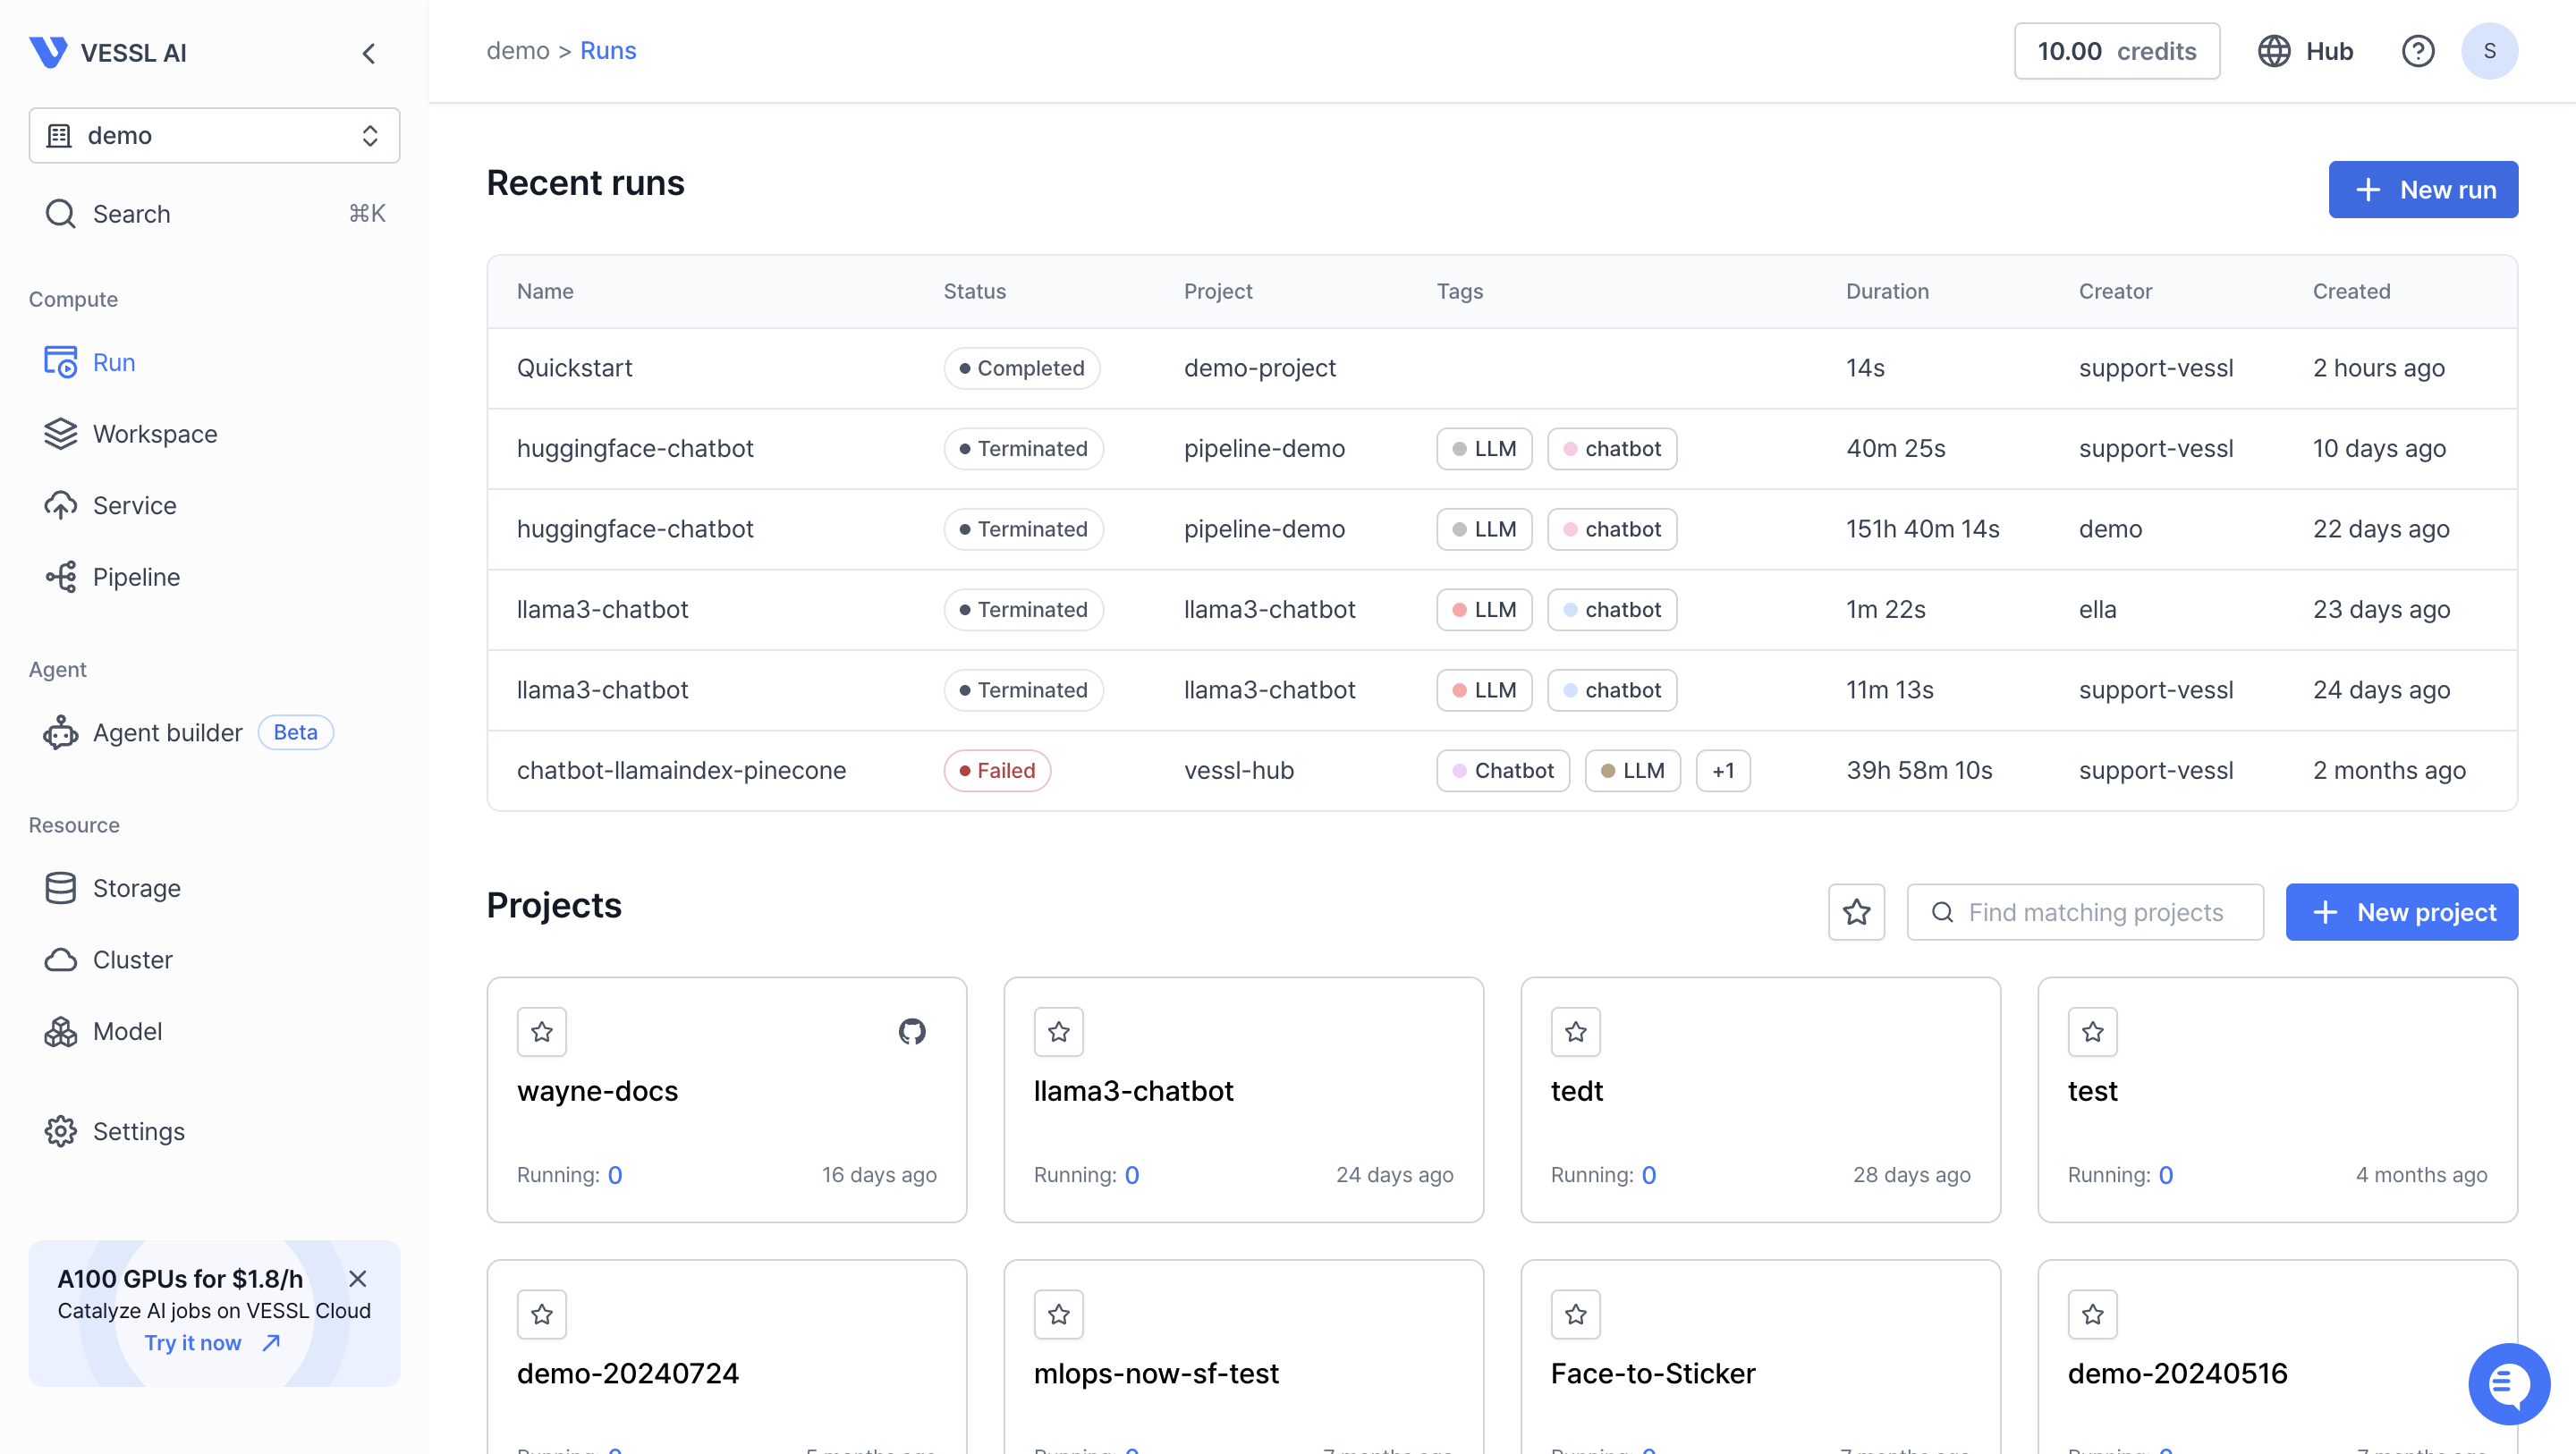Open the demo organization selector
Image resolution: width=2576 pixels, height=1454 pixels.
(x=214, y=135)
